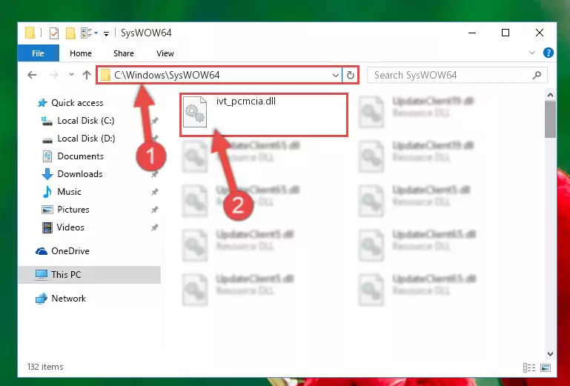Screen dimensions: 570x386
Task: Click the vertical scrollbar down arrow
Action: (551, 353)
